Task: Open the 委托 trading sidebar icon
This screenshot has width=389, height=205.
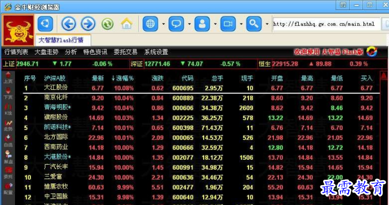Action: (8, 173)
